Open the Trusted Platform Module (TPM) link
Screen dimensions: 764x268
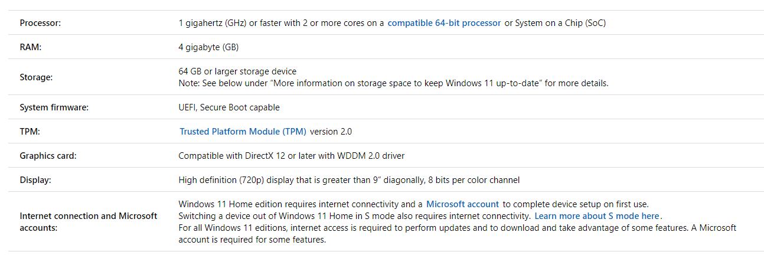click(243, 132)
